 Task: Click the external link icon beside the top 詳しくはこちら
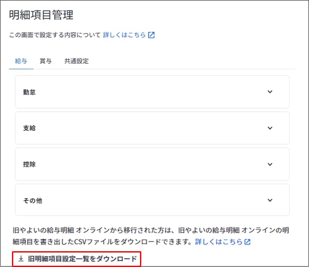(151, 35)
